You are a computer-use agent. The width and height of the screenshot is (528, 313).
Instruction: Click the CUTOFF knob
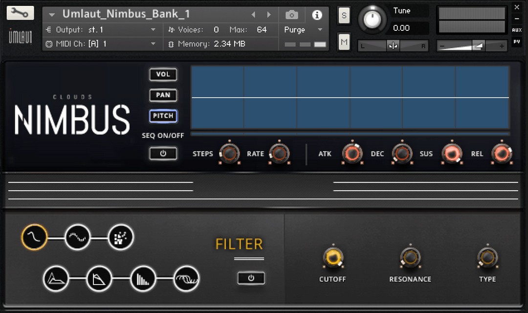pos(333,257)
